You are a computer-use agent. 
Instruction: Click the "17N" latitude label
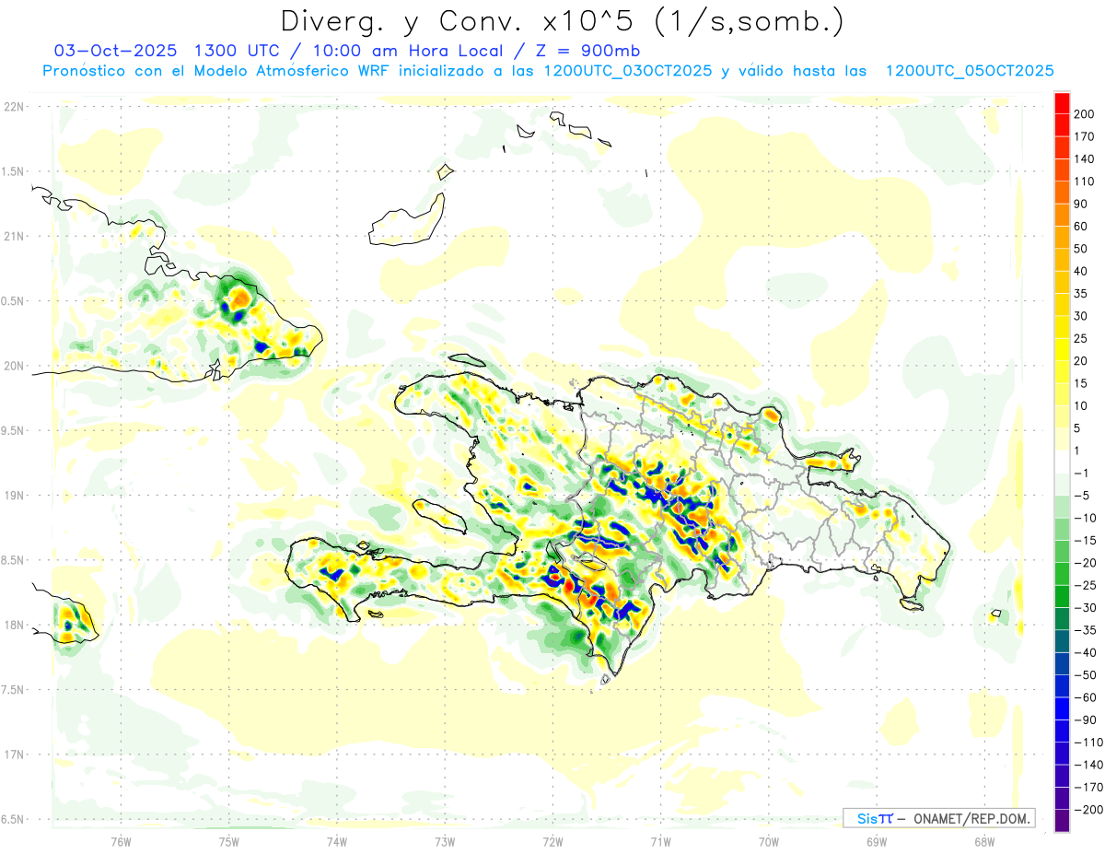[x=13, y=755]
